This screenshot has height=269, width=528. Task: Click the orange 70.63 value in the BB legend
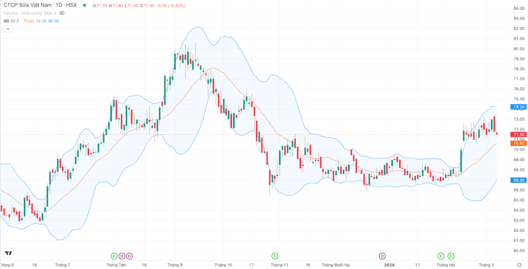pos(28,21)
